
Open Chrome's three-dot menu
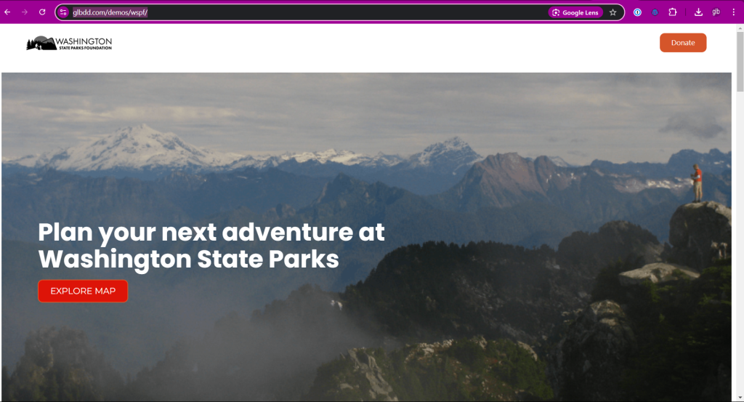[734, 12]
